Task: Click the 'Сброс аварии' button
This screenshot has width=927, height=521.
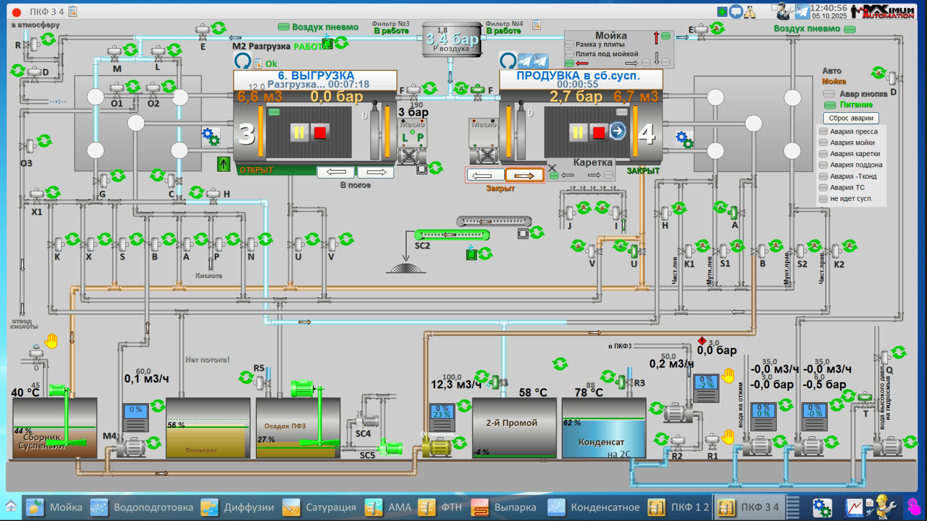Action: (851, 118)
